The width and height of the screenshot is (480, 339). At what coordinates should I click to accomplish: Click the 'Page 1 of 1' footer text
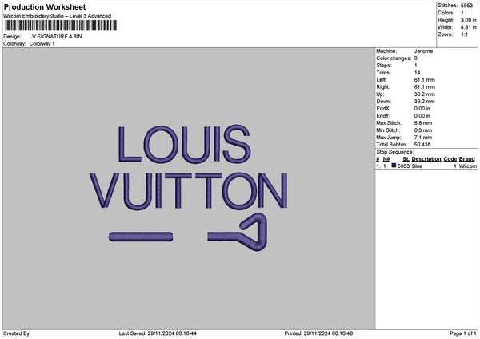(x=463, y=333)
